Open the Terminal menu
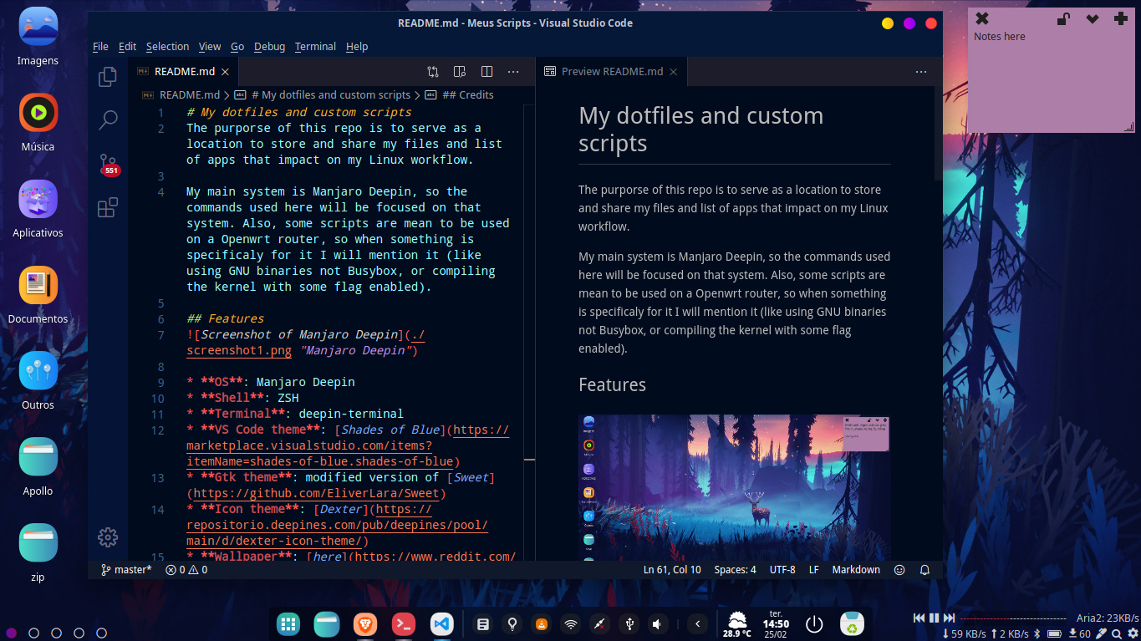The height and width of the screenshot is (641, 1141). pos(315,47)
